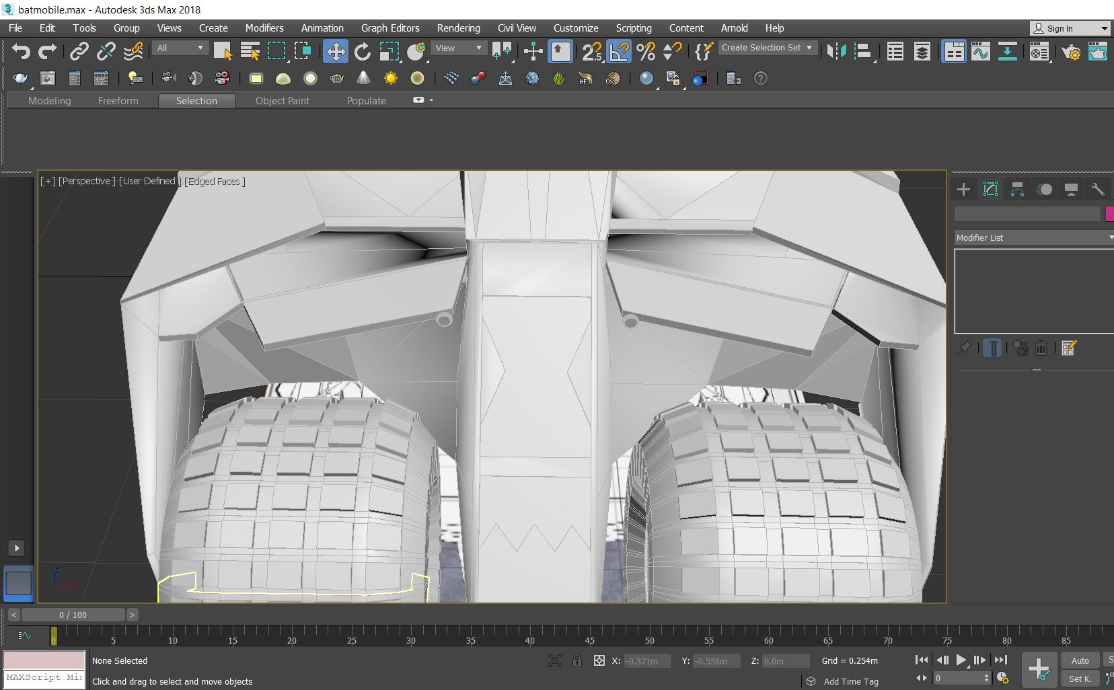
Task: Click the Redo arrow icon
Action: (48, 51)
